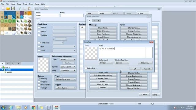
Task: Click the Paste clipboard toolbar icon
Action: 29,8
